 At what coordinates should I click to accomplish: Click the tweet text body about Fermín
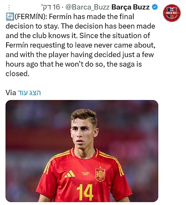[x=81, y=45]
